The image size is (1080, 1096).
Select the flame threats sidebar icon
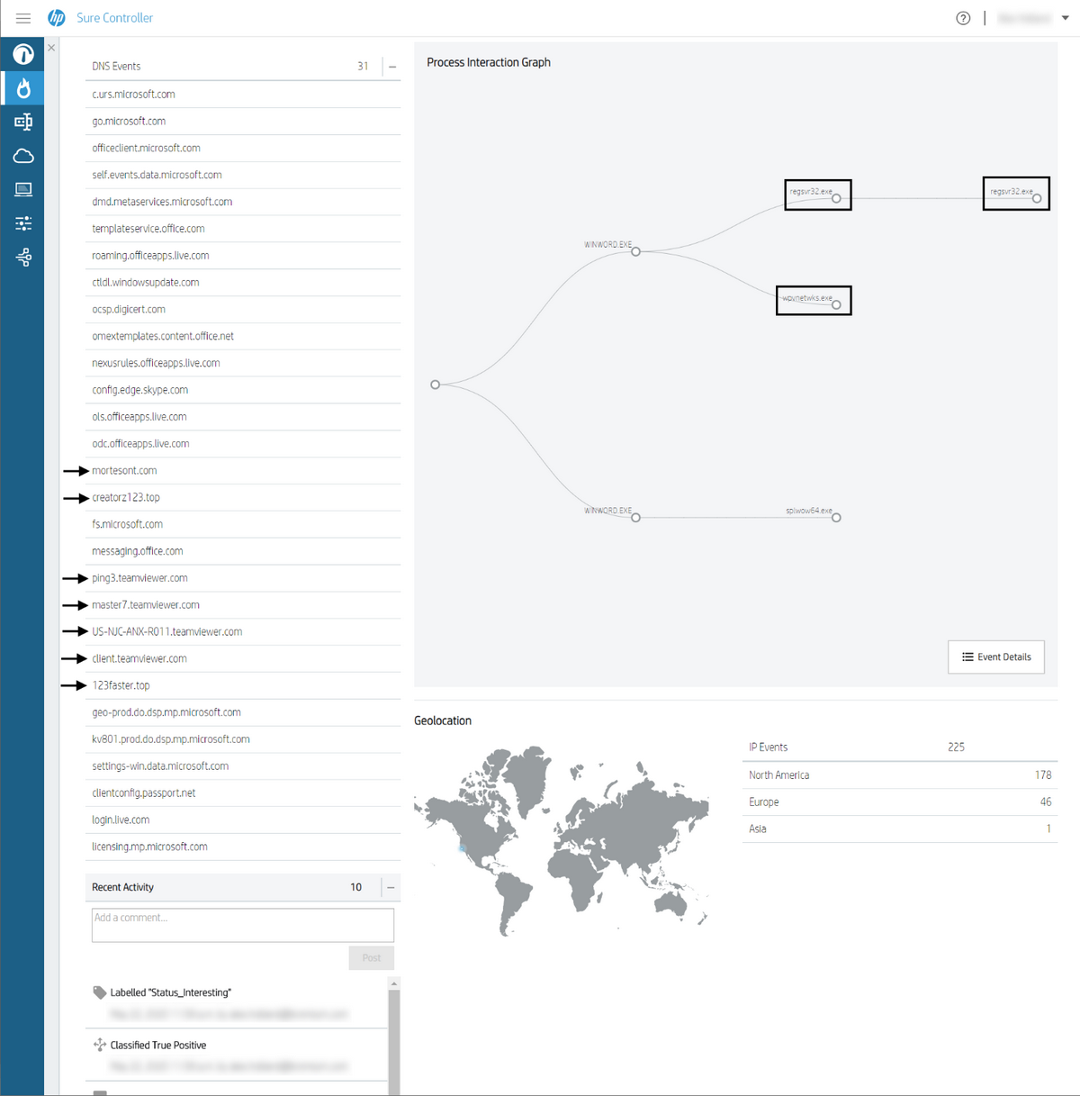coord(23,88)
